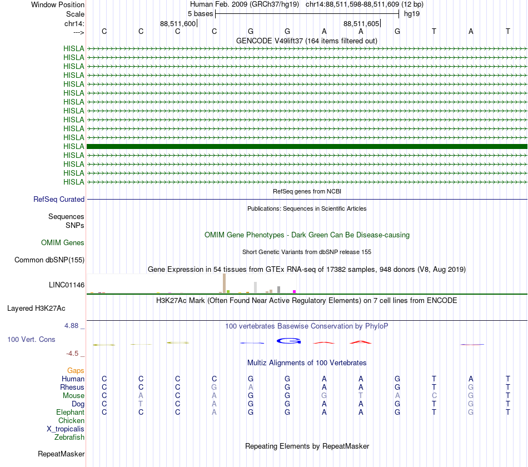Click the gray A base in Rhesus row
The image size is (528, 467).
point(251,387)
